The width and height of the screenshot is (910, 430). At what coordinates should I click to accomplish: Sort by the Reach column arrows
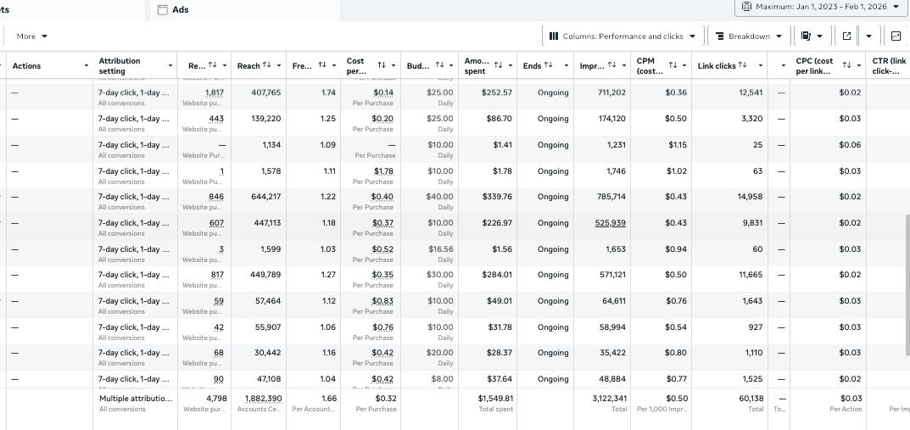(267, 65)
